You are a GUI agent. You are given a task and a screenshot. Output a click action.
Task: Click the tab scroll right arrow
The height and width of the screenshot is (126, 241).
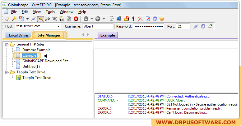(x=88, y=35)
